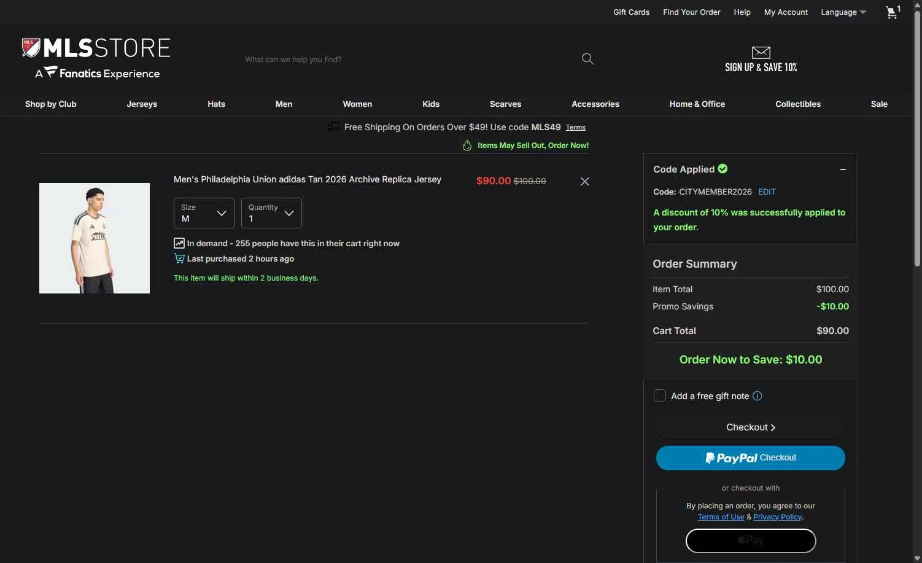Screen dimensions: 922x563
Task: Open the shipping Terms link
Action: pyautogui.click(x=576, y=127)
